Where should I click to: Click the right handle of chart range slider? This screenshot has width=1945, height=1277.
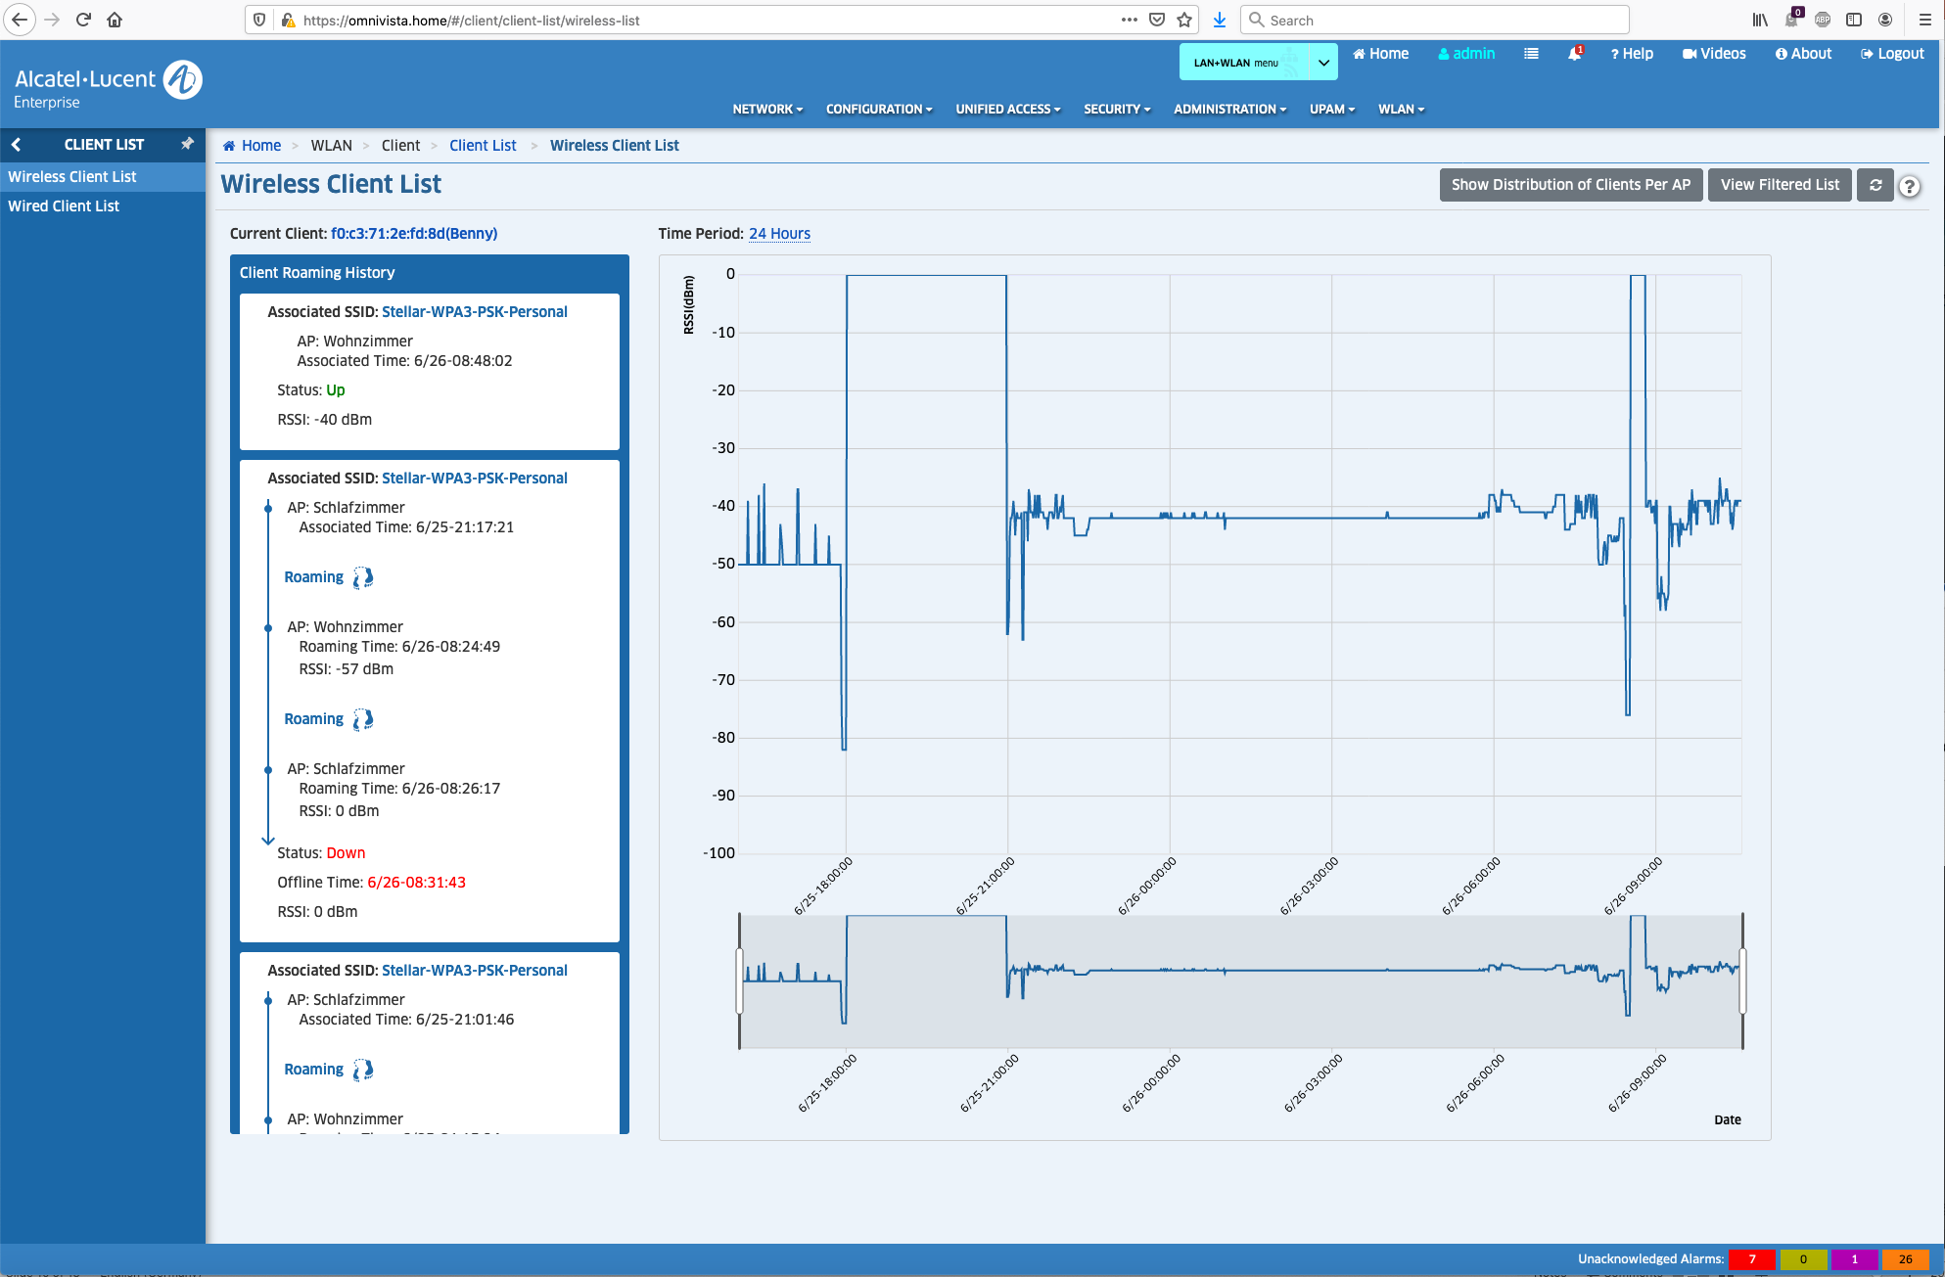coord(1742,981)
